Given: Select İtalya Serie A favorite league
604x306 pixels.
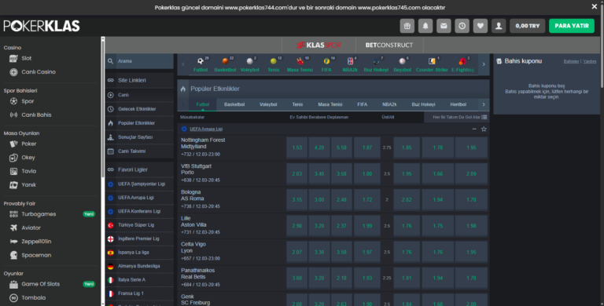Looking at the screenshot, I should pos(139,280).
